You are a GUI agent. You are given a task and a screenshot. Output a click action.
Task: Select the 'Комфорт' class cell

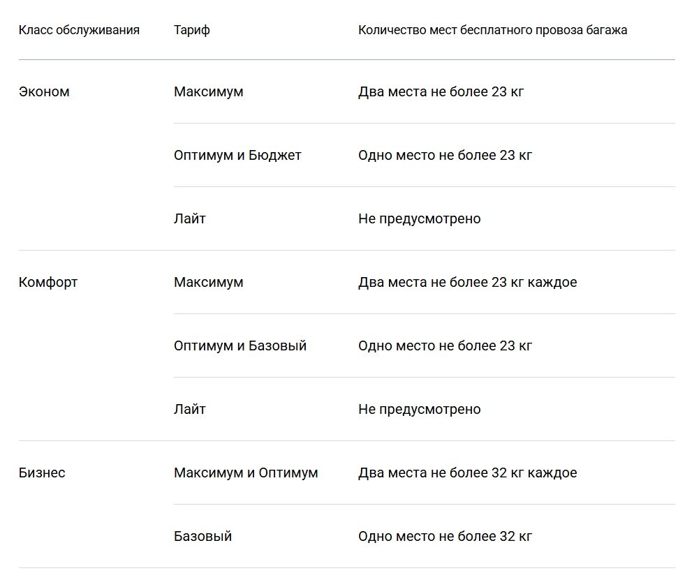tap(48, 283)
